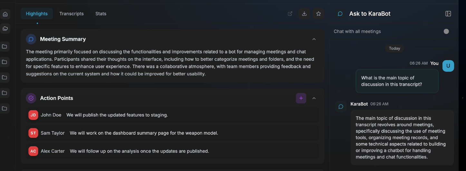Collapse the Action Points section
This screenshot has height=171, width=466.
click(x=314, y=98)
